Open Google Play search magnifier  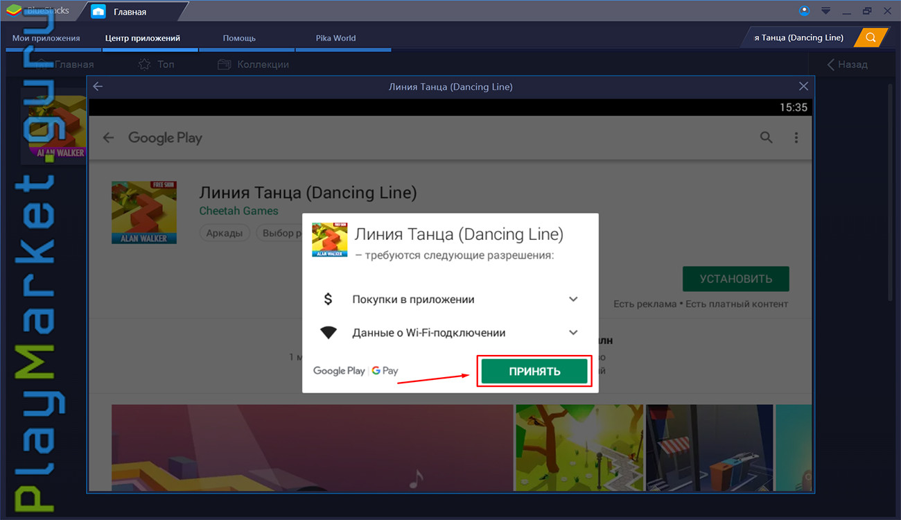tap(766, 137)
